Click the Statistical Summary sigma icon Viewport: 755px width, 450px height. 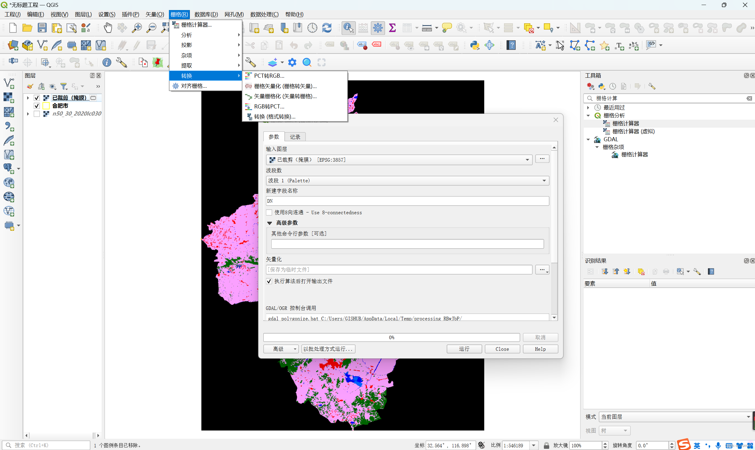pos(392,28)
